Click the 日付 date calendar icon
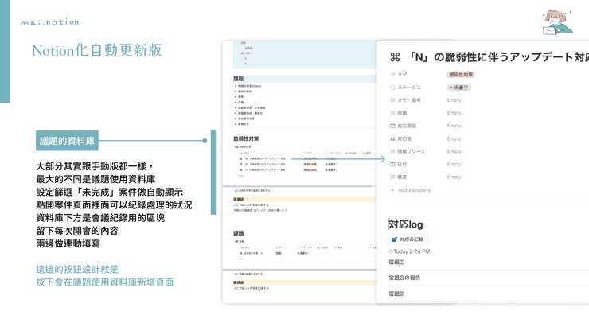Image resolution: width=589 pixels, height=331 pixels. tap(392, 164)
